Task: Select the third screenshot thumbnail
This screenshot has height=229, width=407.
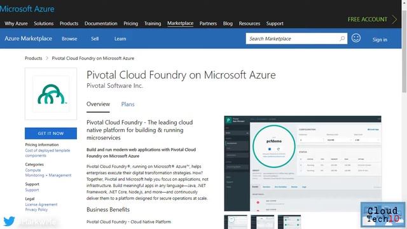Action: (x=289, y=222)
